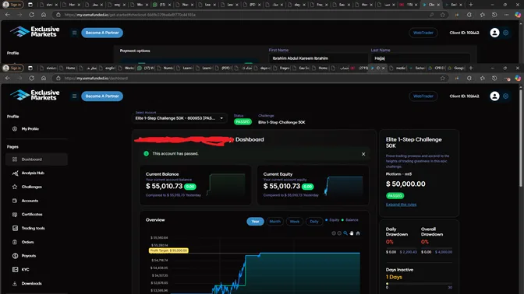Toggle the Equity series in chart legend

tap(332, 220)
